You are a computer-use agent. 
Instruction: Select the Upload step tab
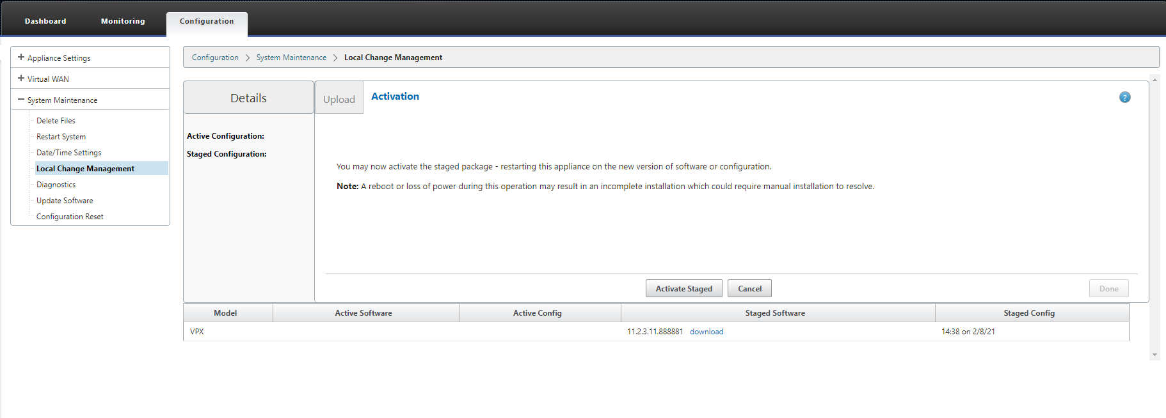tap(339, 99)
